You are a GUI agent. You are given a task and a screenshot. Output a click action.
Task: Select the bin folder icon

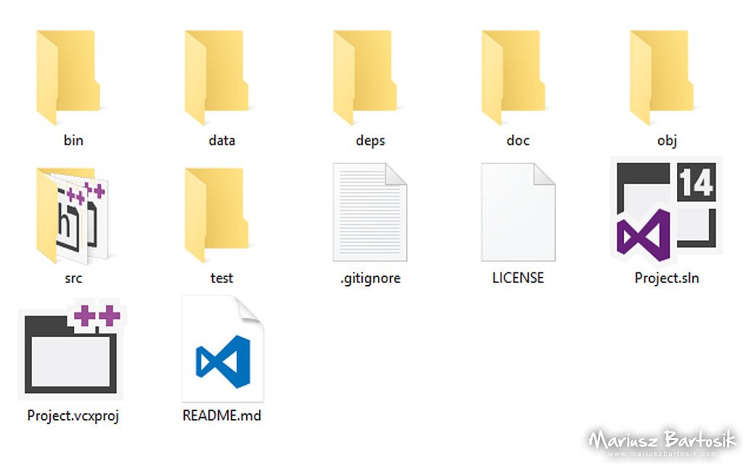[68, 77]
